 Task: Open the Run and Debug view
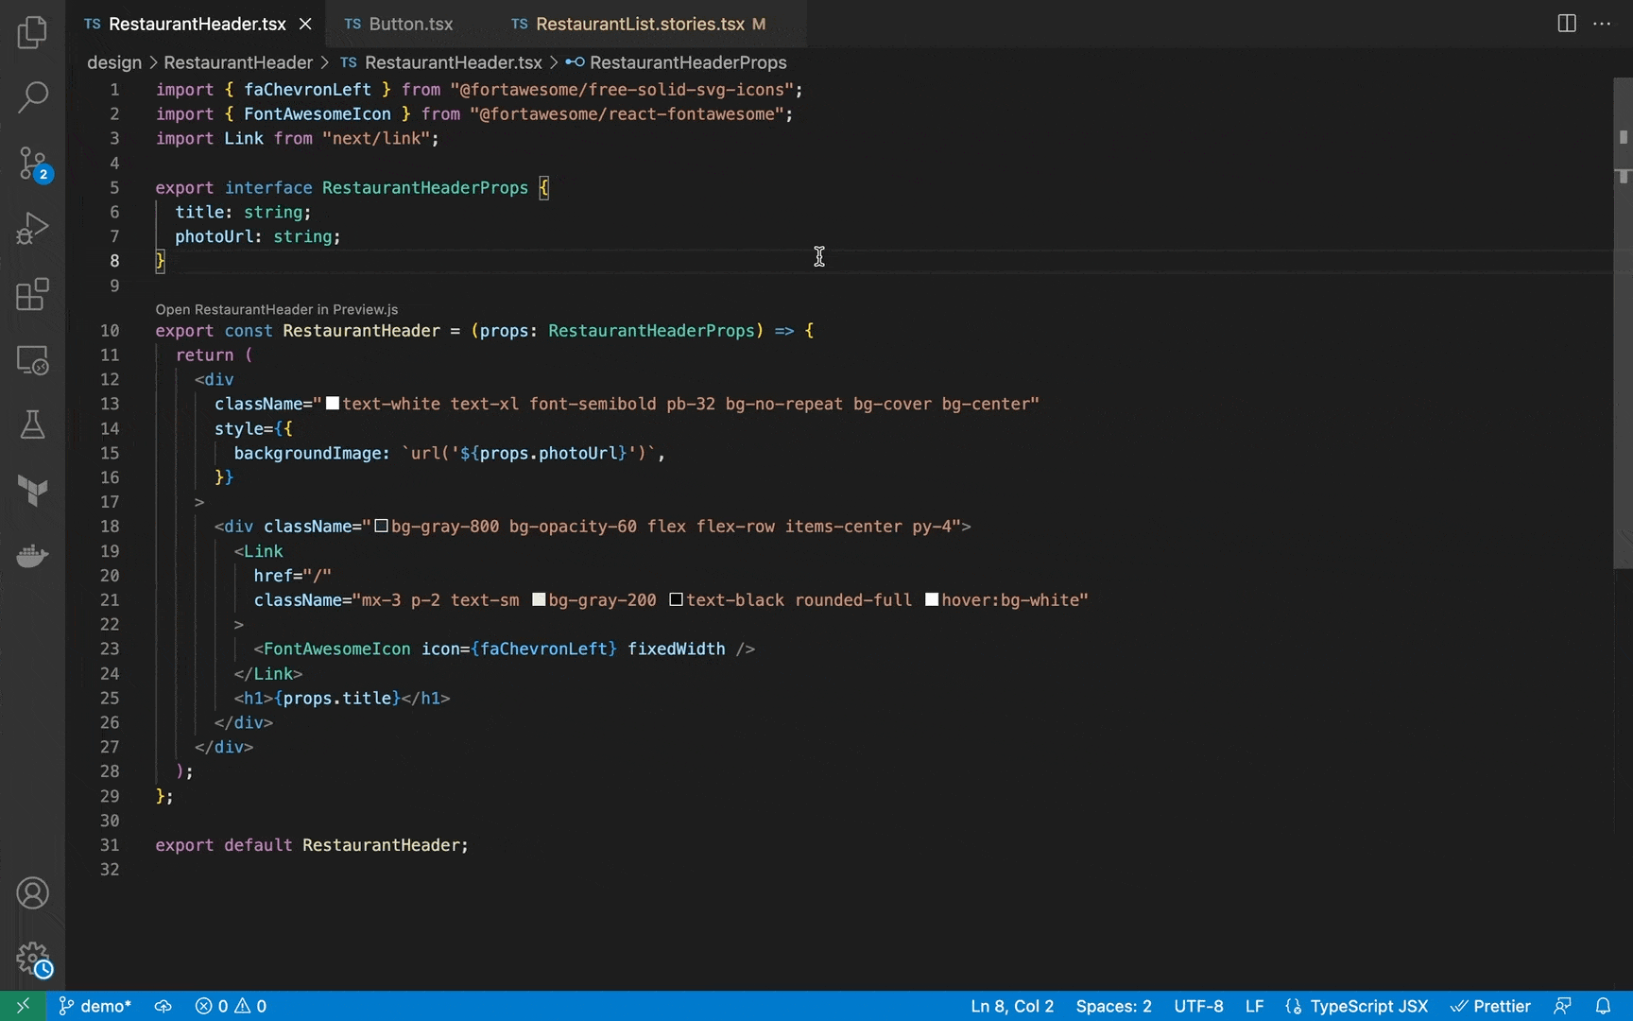coord(32,228)
